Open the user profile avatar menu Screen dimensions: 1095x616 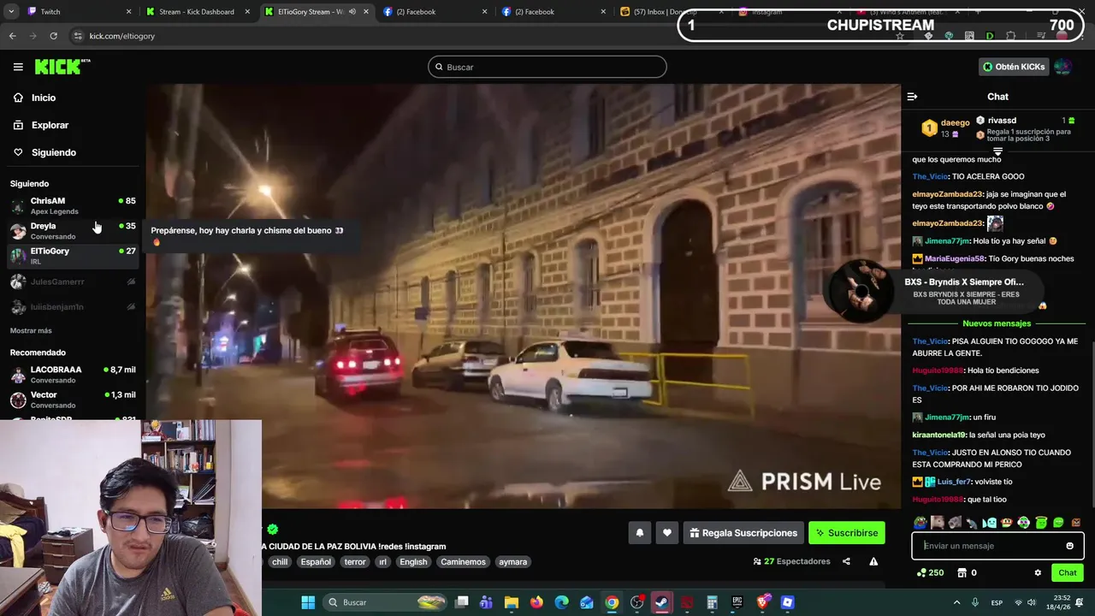1062,67
